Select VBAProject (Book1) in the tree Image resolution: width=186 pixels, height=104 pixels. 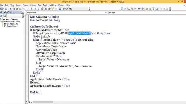pyautogui.click(x=9, y=19)
